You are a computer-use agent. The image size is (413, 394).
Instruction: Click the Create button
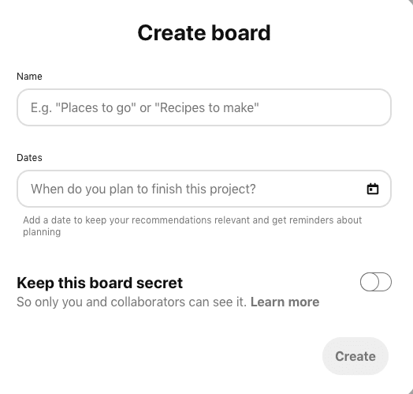point(355,356)
